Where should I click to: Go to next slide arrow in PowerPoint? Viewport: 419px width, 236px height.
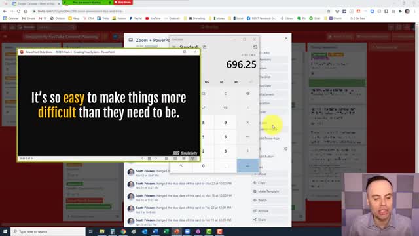(x=156, y=159)
